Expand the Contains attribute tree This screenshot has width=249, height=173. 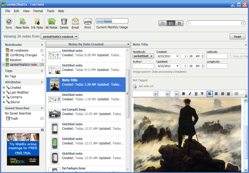(4, 97)
